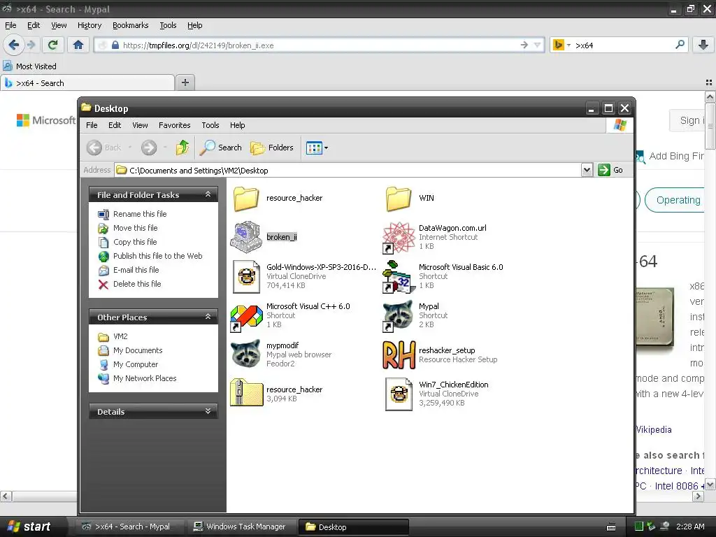Select the resource_hacker zip archive icon
The image size is (716, 537).
[x=246, y=393]
